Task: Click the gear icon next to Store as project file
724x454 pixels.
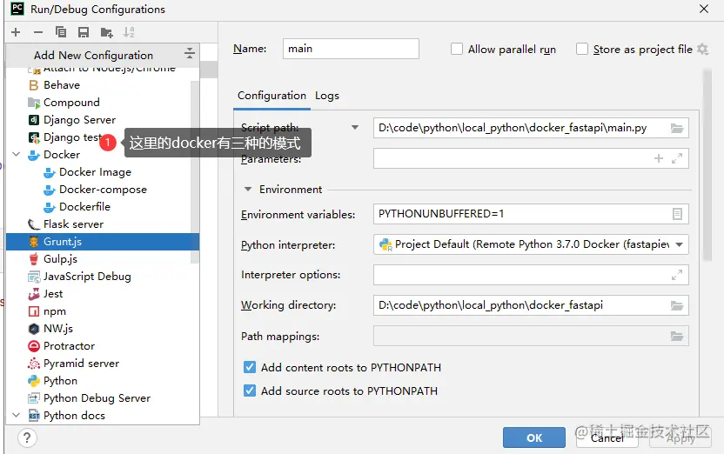Action: point(702,49)
